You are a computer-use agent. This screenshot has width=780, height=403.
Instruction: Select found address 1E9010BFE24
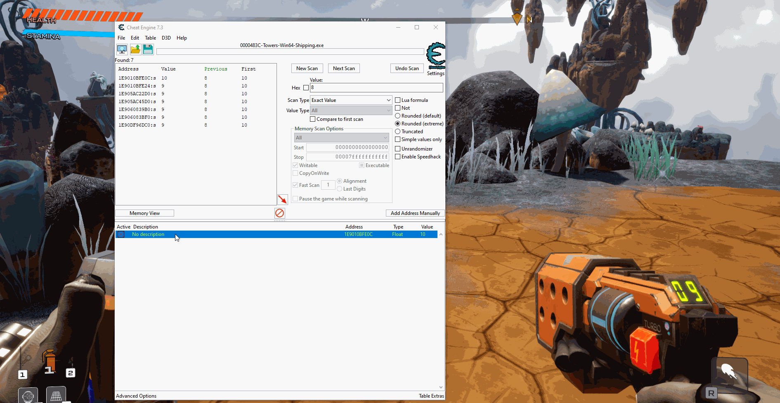(137, 86)
